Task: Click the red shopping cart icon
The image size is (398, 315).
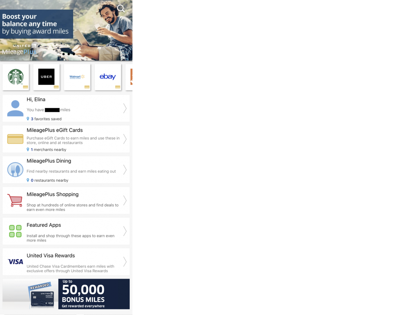Action: tap(15, 200)
